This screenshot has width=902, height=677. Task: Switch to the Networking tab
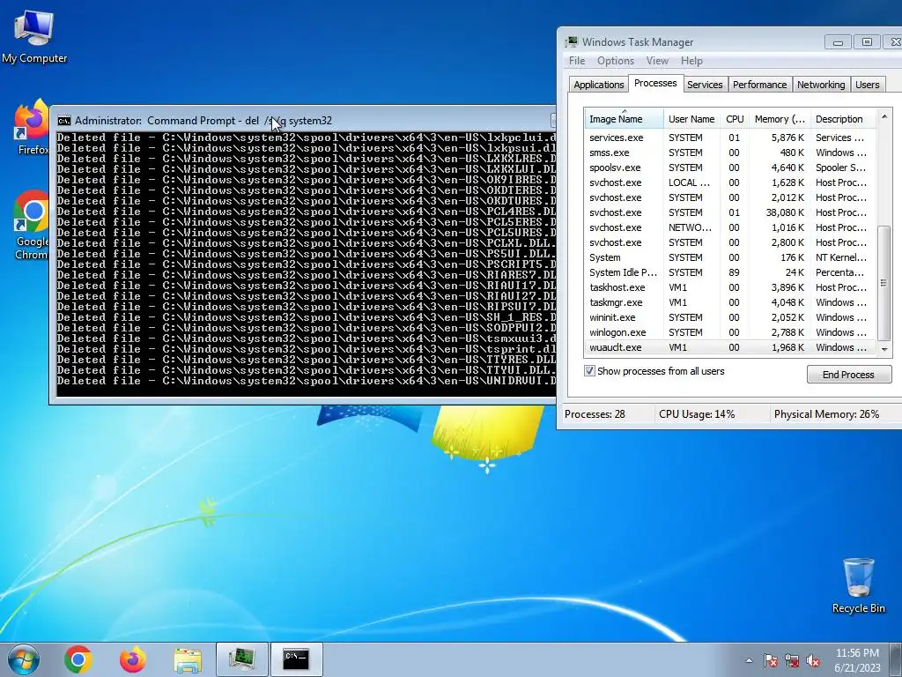coord(821,85)
